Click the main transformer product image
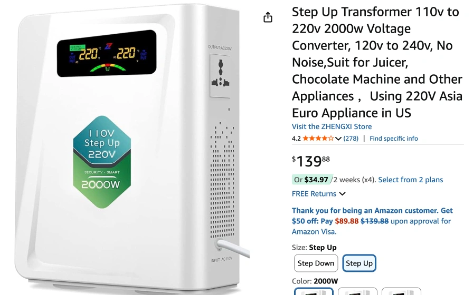The height and width of the screenshot is (295, 473). pos(130,147)
